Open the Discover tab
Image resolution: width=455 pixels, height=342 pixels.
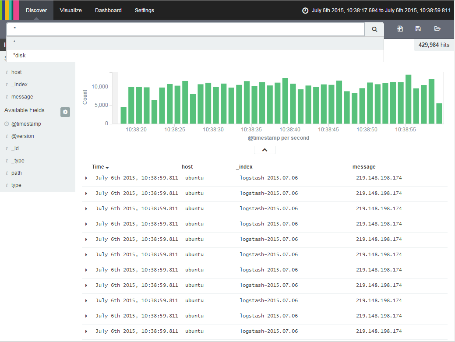[x=36, y=11]
